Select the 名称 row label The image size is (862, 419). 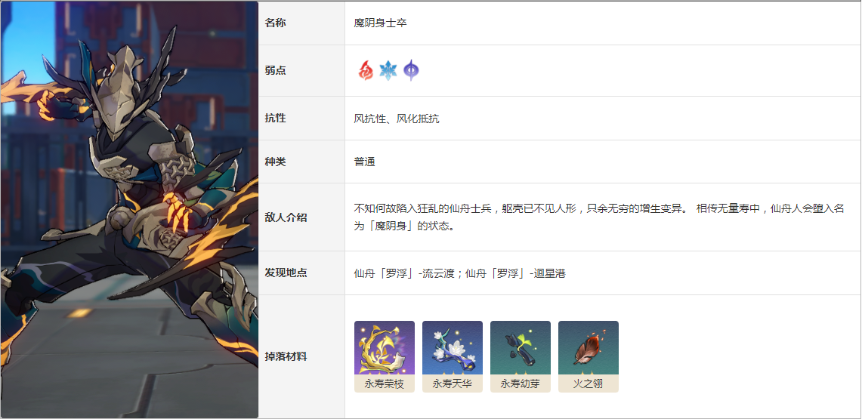pos(276,23)
